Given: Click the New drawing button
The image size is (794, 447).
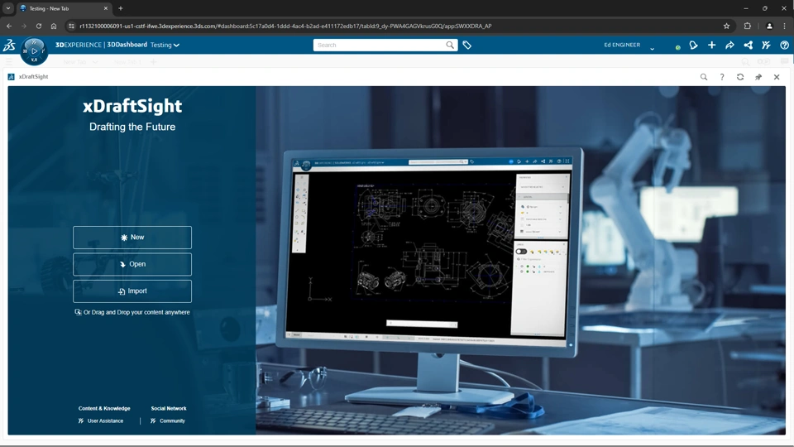Looking at the screenshot, I should click(132, 238).
